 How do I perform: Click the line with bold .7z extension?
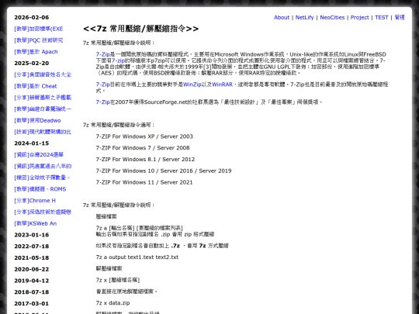click(162, 246)
